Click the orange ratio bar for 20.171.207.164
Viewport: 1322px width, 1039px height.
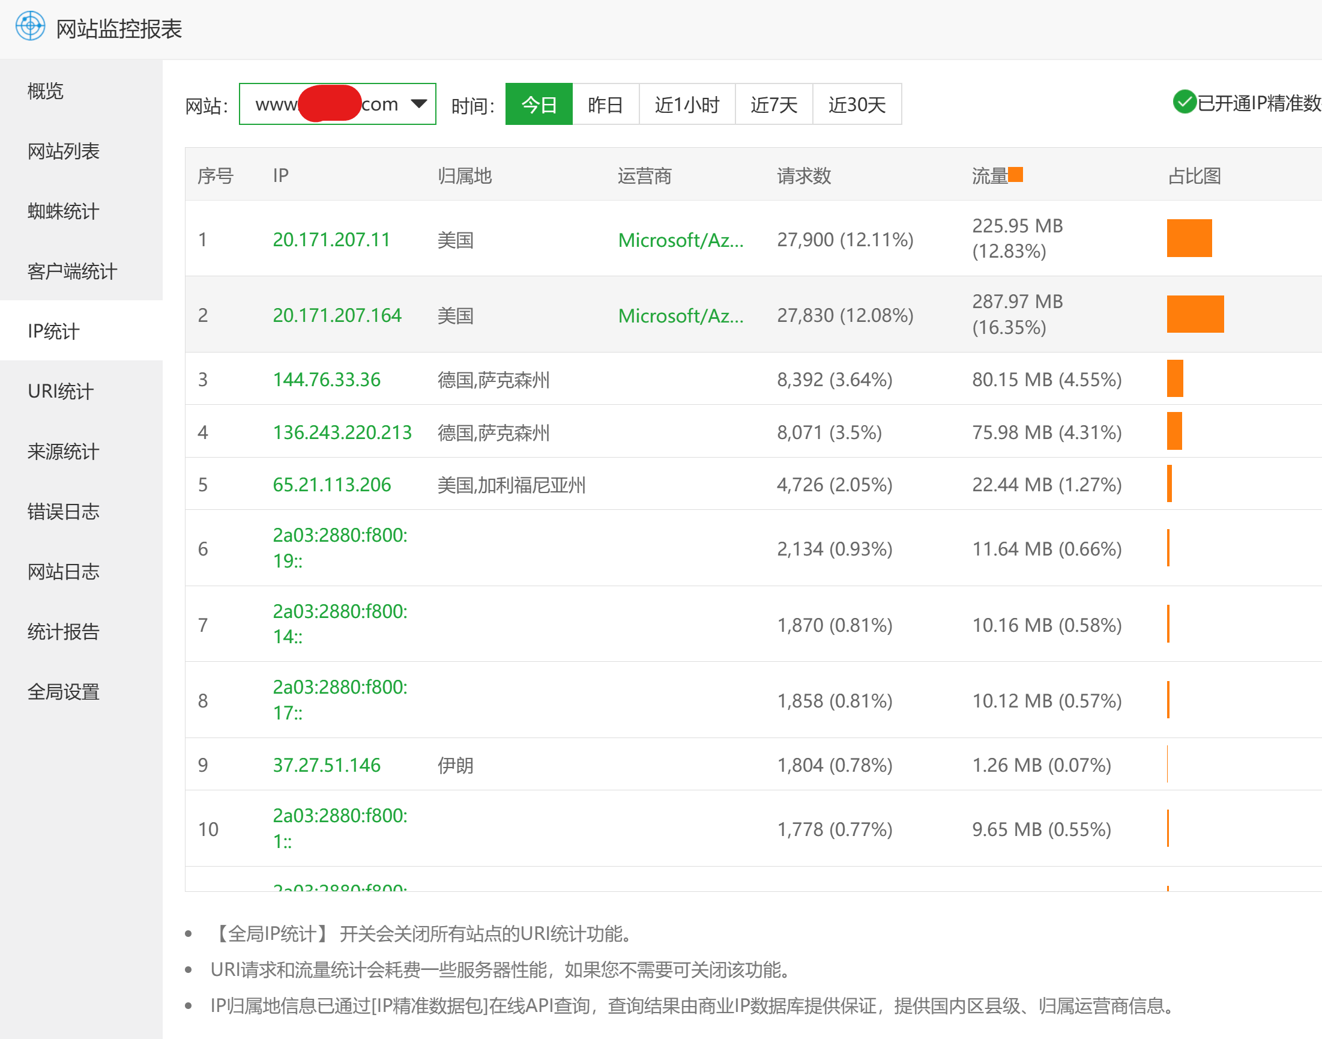click(x=1195, y=314)
